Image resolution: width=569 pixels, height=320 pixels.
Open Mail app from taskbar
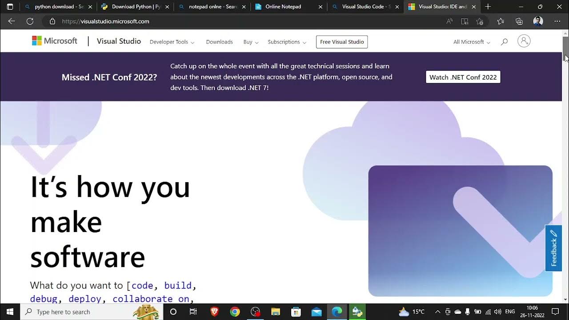point(317,312)
